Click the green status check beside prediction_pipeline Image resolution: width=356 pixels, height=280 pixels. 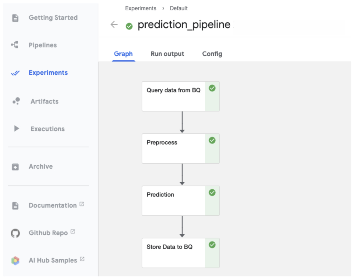point(129,26)
